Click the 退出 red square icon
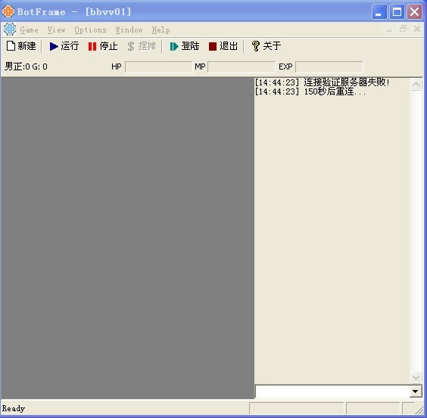Viewport: 427px width, 418px height. coord(213,46)
